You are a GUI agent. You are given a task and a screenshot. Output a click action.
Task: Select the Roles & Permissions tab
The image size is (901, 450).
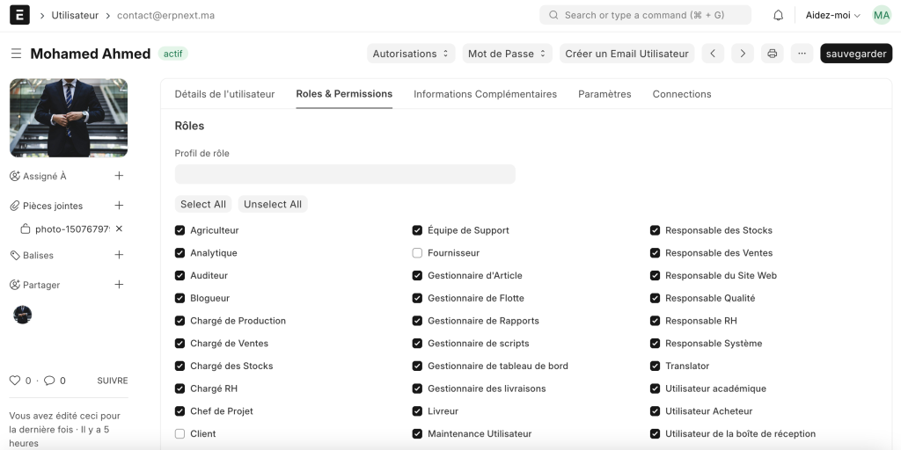click(x=344, y=94)
